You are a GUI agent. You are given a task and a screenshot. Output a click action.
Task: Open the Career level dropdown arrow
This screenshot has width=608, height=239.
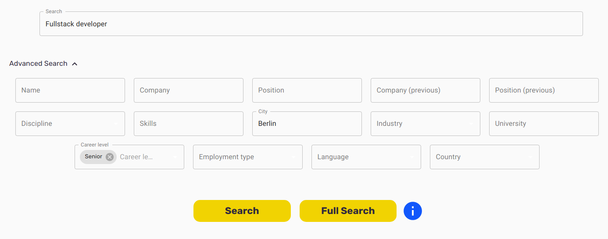[175, 157]
